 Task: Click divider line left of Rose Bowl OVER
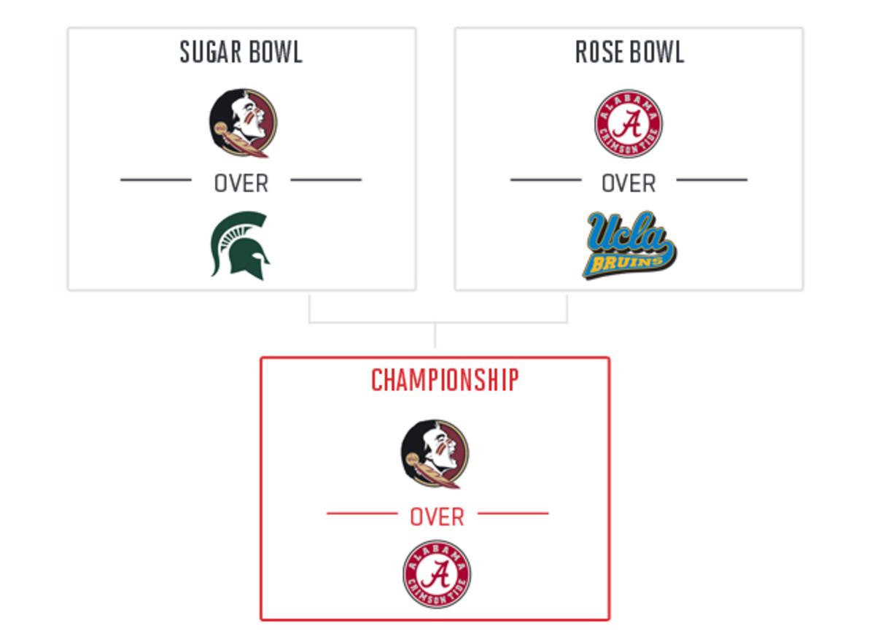545,179
